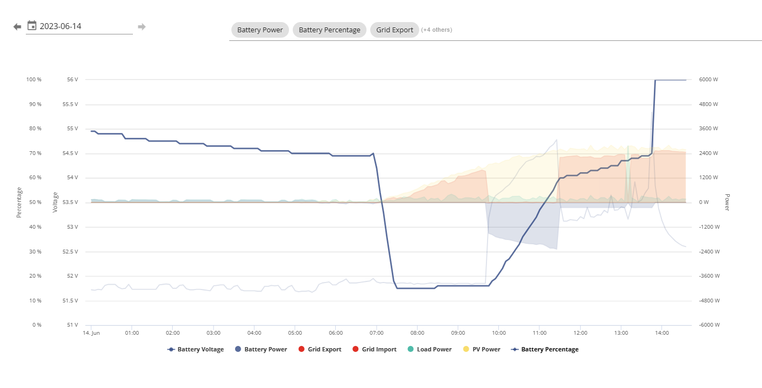
Task: Open the calendar date picker icon
Action: pyautogui.click(x=32, y=26)
